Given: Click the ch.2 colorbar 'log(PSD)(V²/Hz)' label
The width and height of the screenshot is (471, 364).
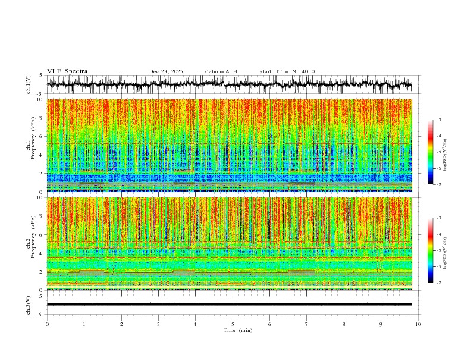Looking at the screenshot, I should pyautogui.click(x=445, y=253).
